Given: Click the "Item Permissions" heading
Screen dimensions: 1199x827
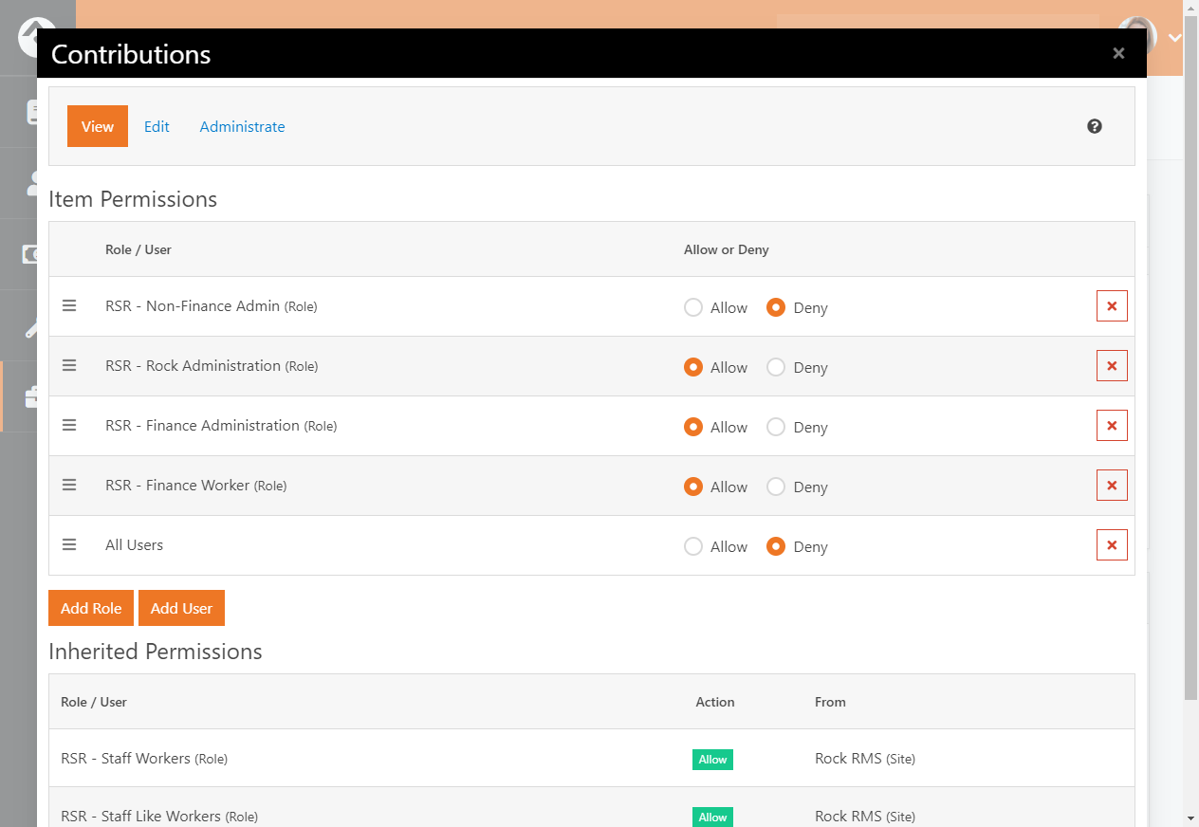Looking at the screenshot, I should [x=133, y=199].
